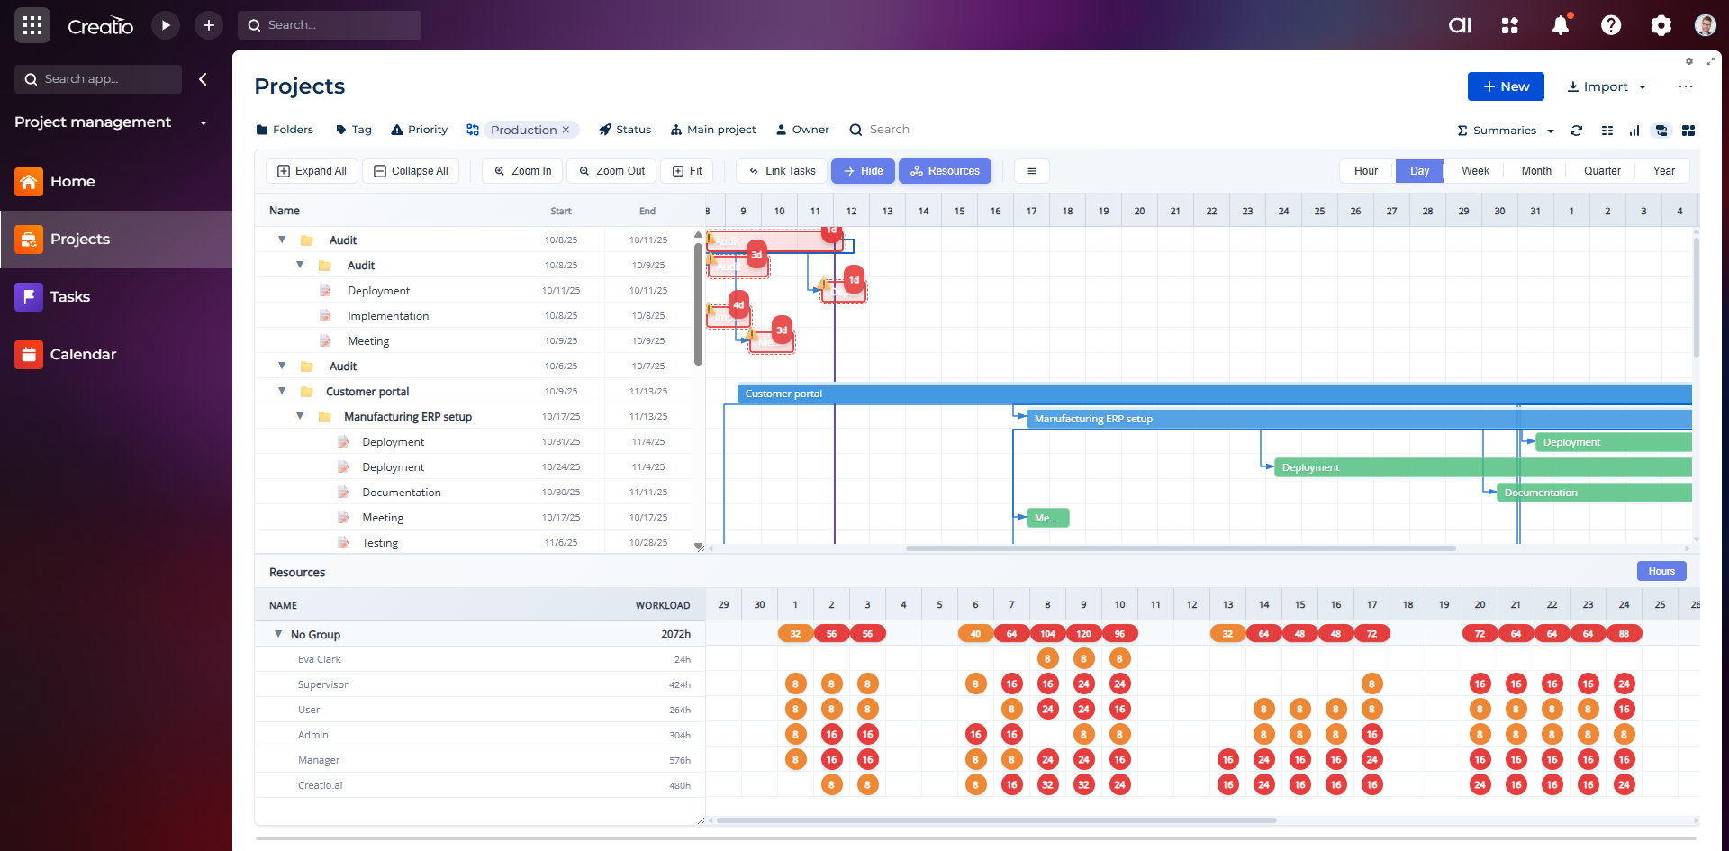
Task: Open the notifications bell icon
Action: [1561, 25]
